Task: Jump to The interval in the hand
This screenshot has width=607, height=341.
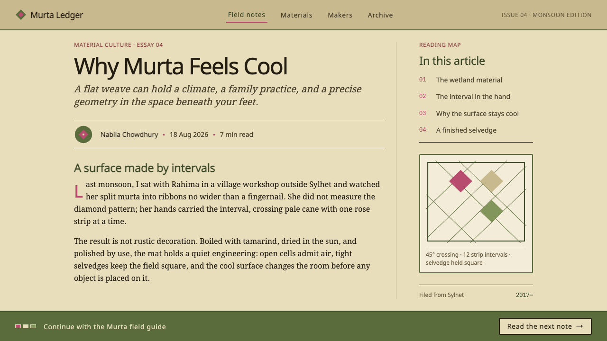Action: (473, 97)
